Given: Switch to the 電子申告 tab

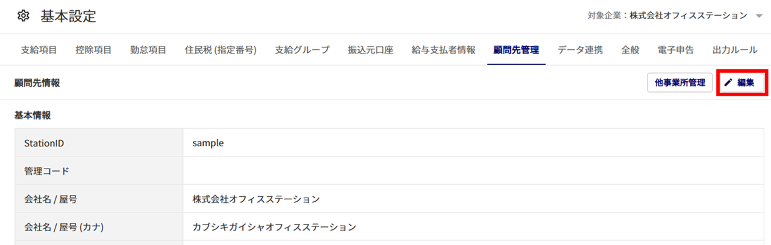Looking at the screenshot, I should (x=676, y=50).
